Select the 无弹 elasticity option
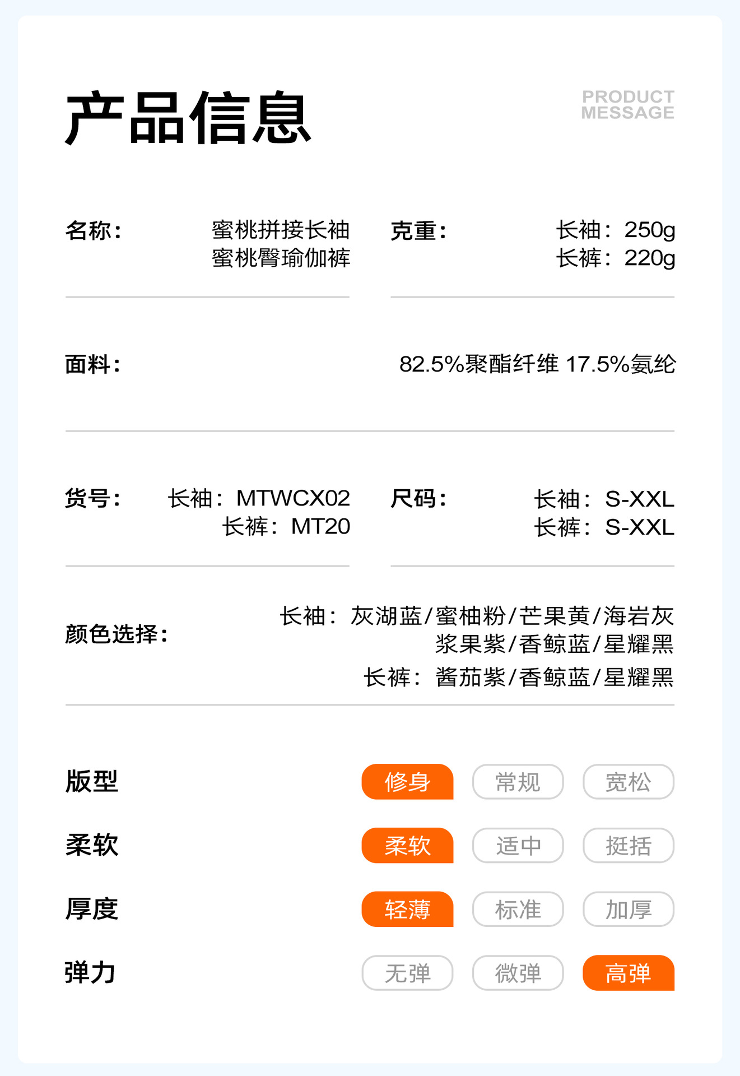Viewport: 740px width, 1076px height. coord(407,973)
